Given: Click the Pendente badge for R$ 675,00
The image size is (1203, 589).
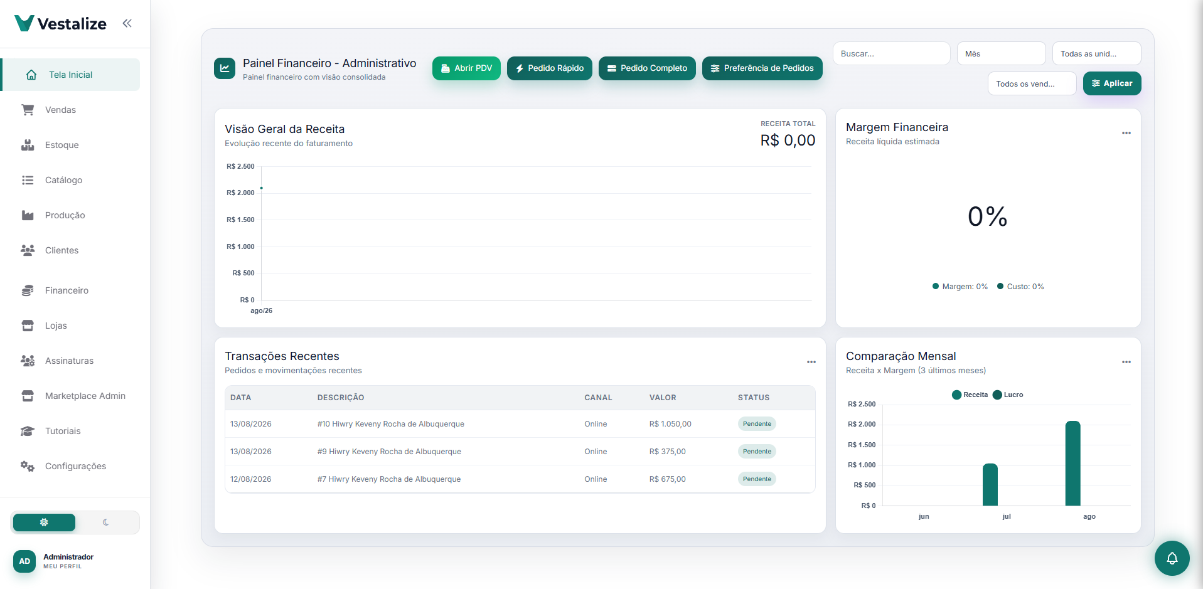Looking at the screenshot, I should pos(757,479).
